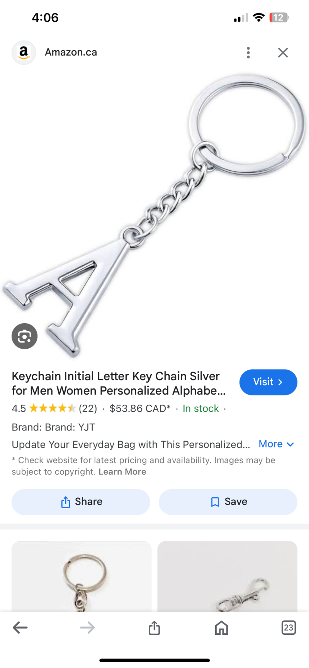Save the keychain image to collection
This screenshot has height=668, width=309.
point(228,502)
